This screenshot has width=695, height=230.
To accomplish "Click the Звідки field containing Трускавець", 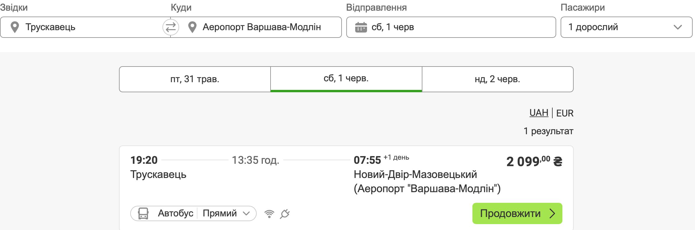I will coord(86,27).
